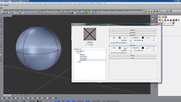Switch to Top viewport tab
Viewport: 181px width, 102px height.
pyautogui.click(x=13, y=95)
